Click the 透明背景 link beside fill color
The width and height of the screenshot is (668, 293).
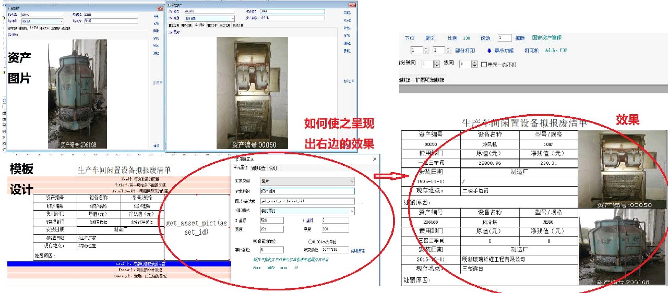click(x=357, y=251)
